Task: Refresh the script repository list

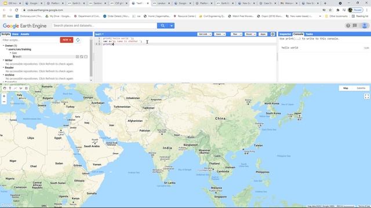Action: [x=78, y=40]
